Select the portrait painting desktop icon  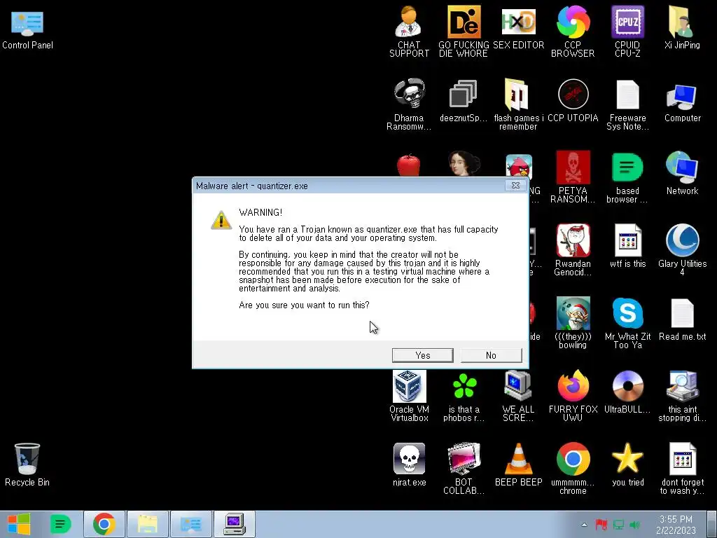click(464, 164)
